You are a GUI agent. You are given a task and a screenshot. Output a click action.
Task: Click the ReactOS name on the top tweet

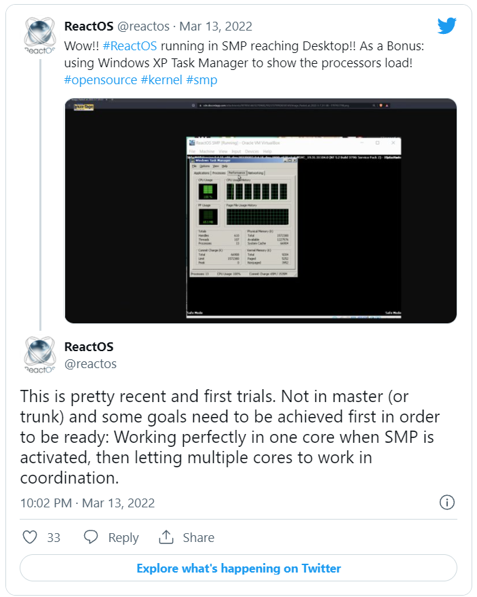(x=89, y=26)
